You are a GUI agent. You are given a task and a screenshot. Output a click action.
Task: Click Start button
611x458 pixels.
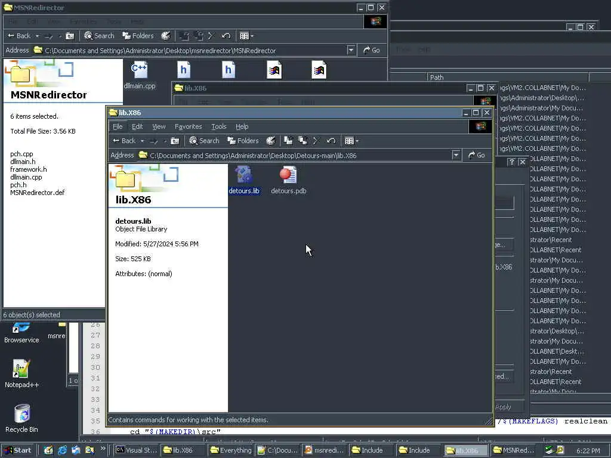click(18, 450)
